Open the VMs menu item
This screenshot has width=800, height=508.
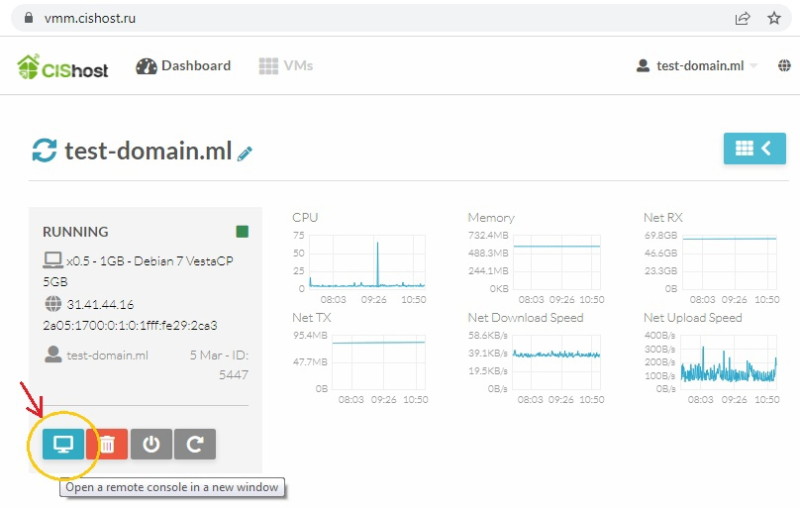[x=285, y=66]
